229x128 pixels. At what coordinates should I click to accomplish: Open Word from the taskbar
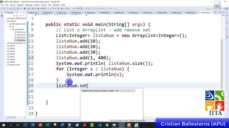[63, 125]
